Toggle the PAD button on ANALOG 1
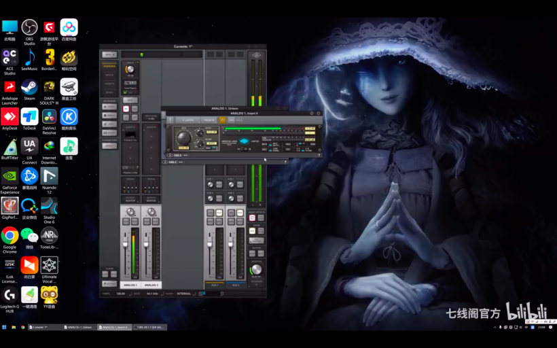The width and height of the screenshot is (557, 348). 134,109
